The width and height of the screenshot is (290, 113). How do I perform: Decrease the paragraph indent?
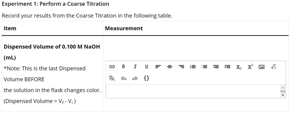[x=216, y=67]
